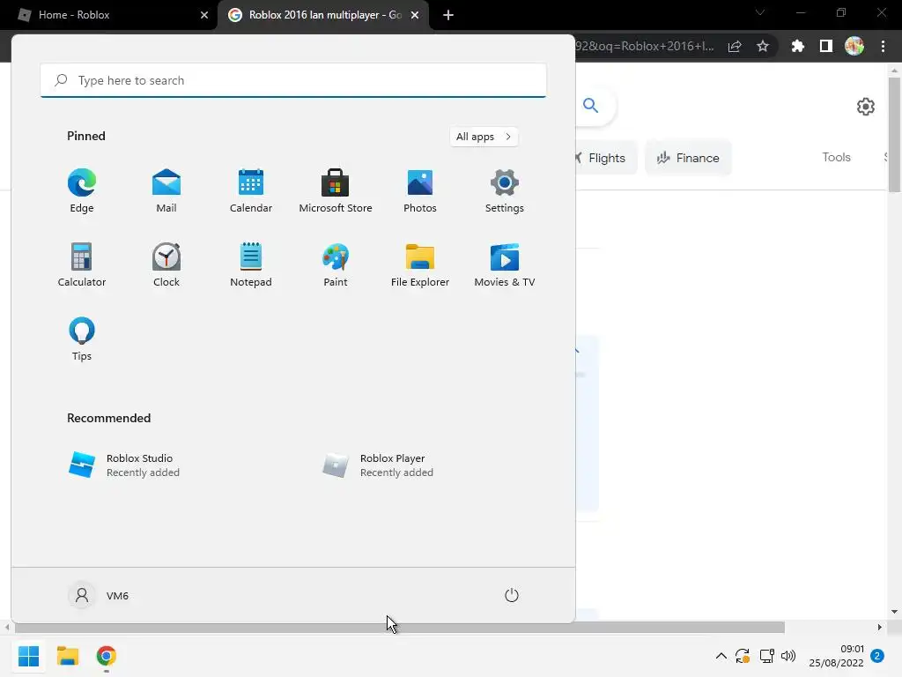The height and width of the screenshot is (677, 902).
Task: Open a new Chrome tab
Action: click(448, 15)
